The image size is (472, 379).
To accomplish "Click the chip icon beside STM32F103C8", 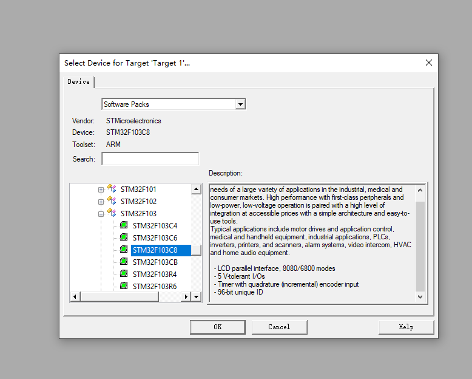I will 124,249.
